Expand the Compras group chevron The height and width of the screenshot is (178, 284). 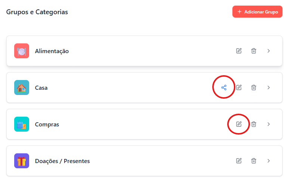(x=268, y=124)
